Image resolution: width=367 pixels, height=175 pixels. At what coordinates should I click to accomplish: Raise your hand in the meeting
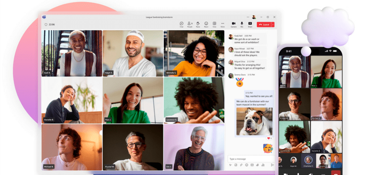198,24
